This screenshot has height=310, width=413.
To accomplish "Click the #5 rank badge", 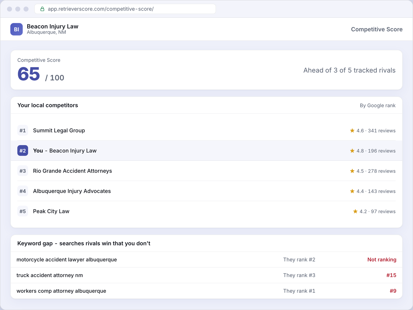I will (x=23, y=211).
